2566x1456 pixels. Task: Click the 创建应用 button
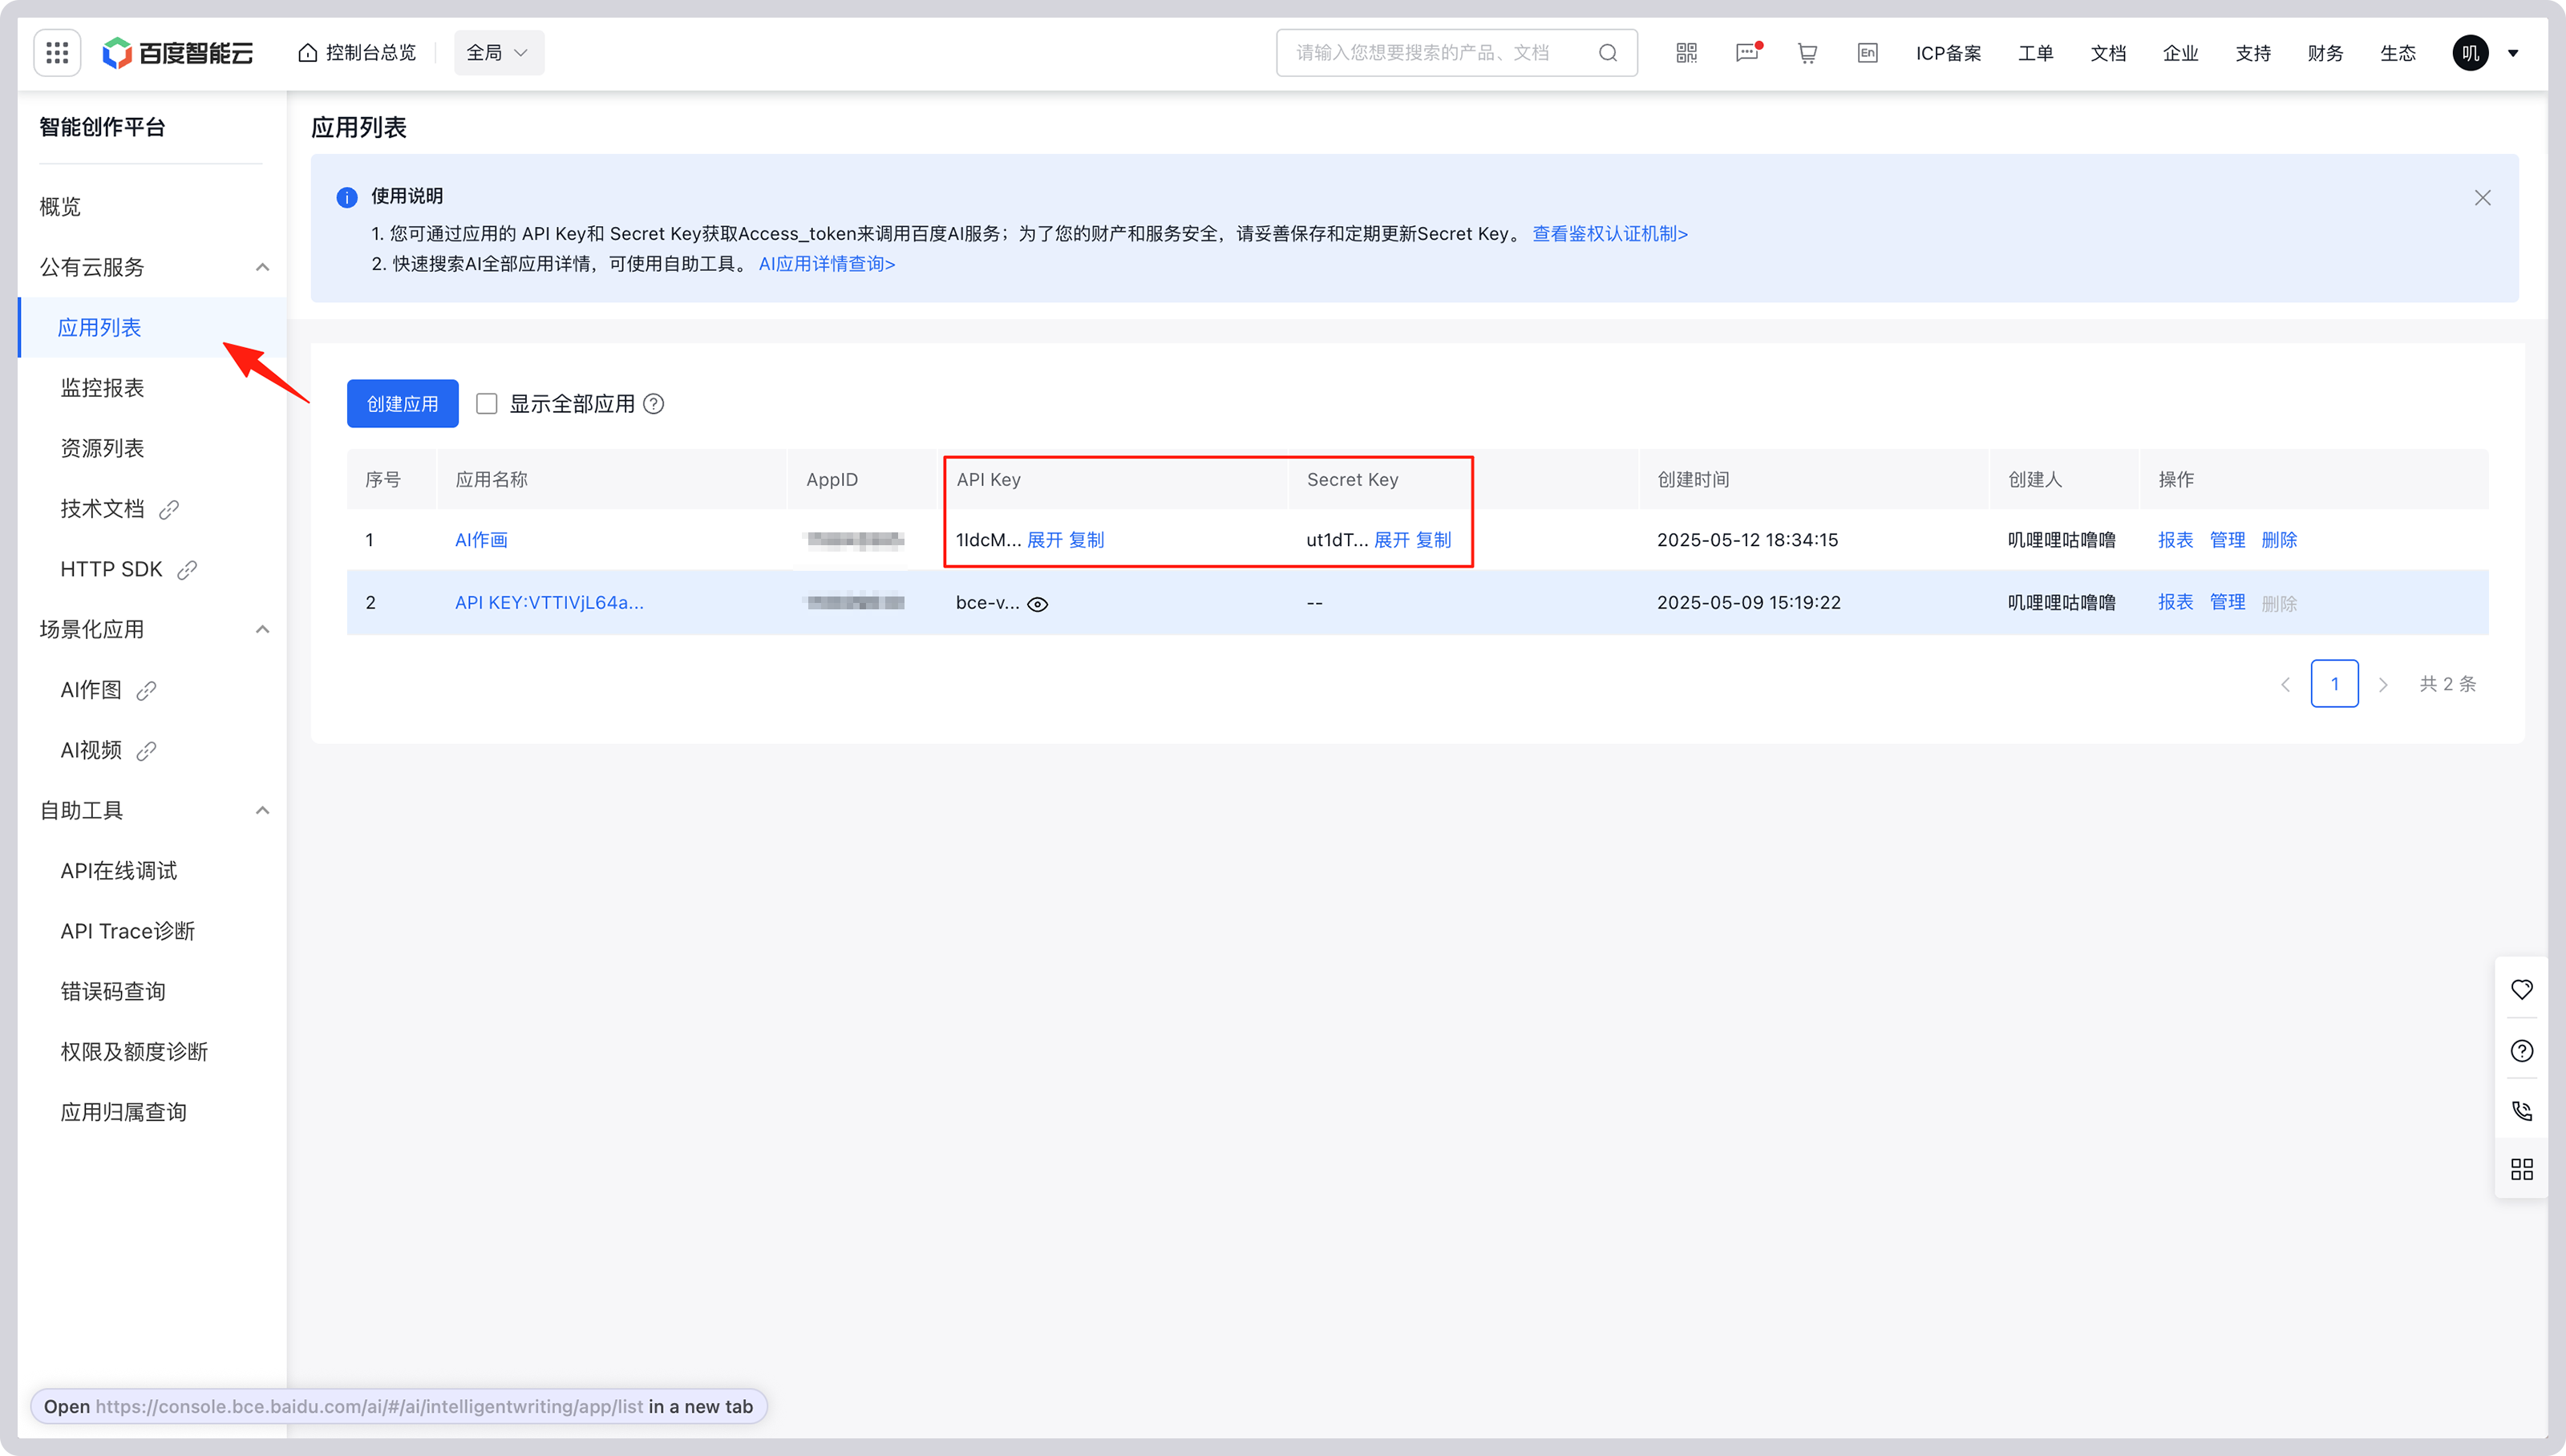coord(402,404)
